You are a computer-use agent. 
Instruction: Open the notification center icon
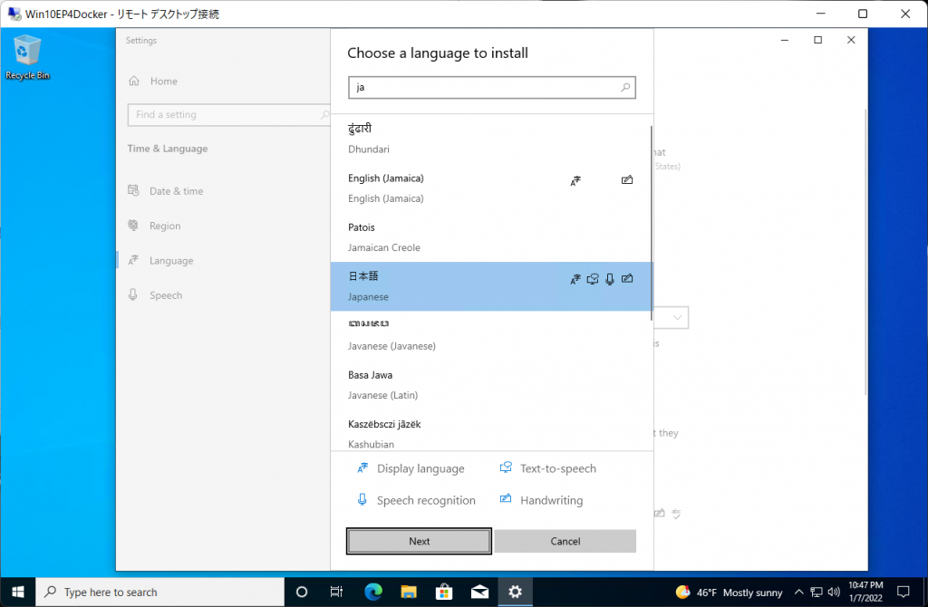(x=904, y=592)
